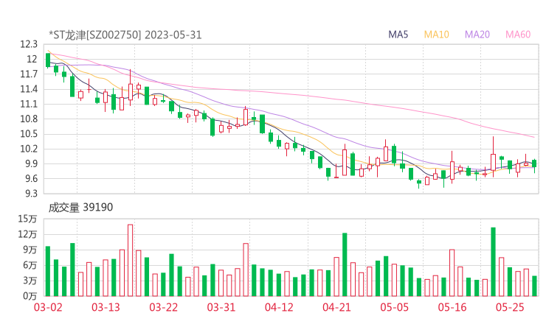Click the MA10 legend label
Viewport: 546px width, 324px height.
pos(436,35)
